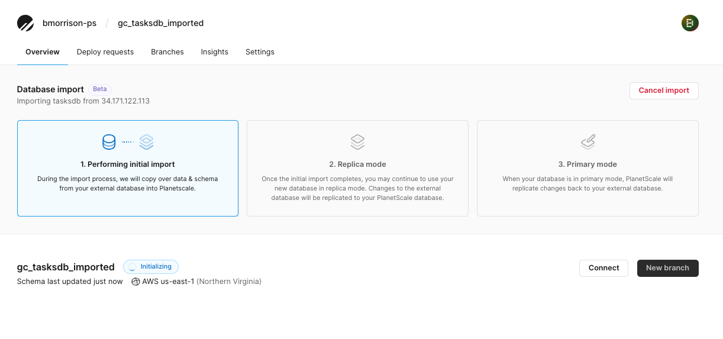Click the blue layers icon in initial import card

[x=146, y=142]
